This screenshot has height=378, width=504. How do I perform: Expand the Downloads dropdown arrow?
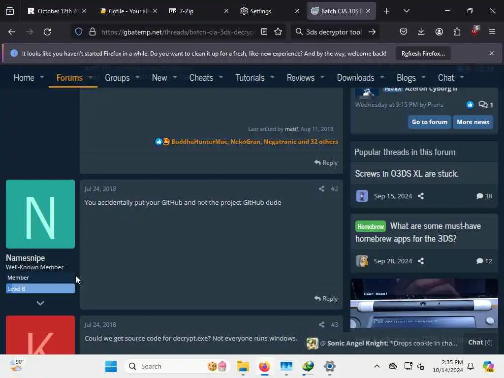[382, 77]
